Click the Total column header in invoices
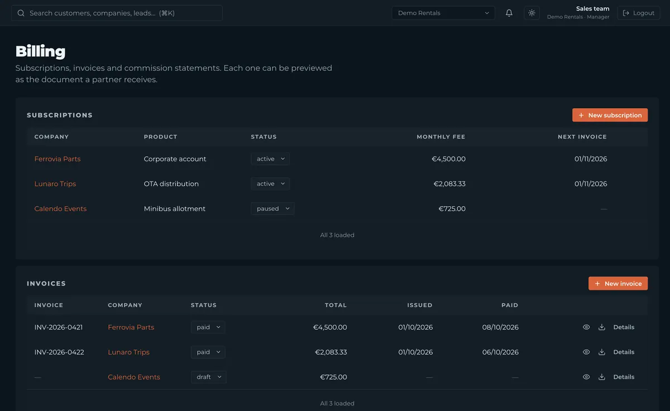Viewport: 670px width, 411px height. point(336,305)
